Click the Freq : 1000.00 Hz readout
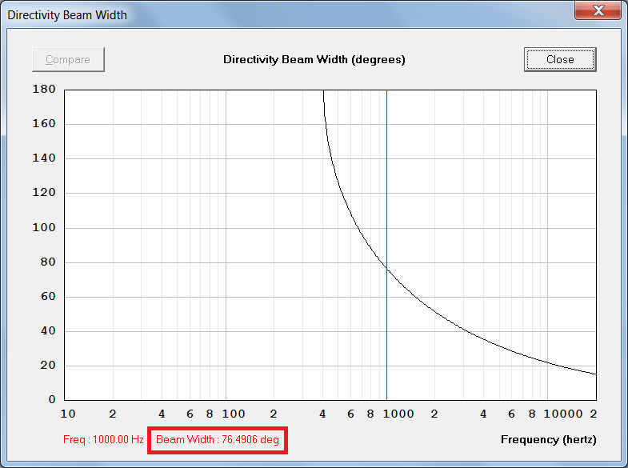Viewport: 628px width, 468px height. pos(103,439)
